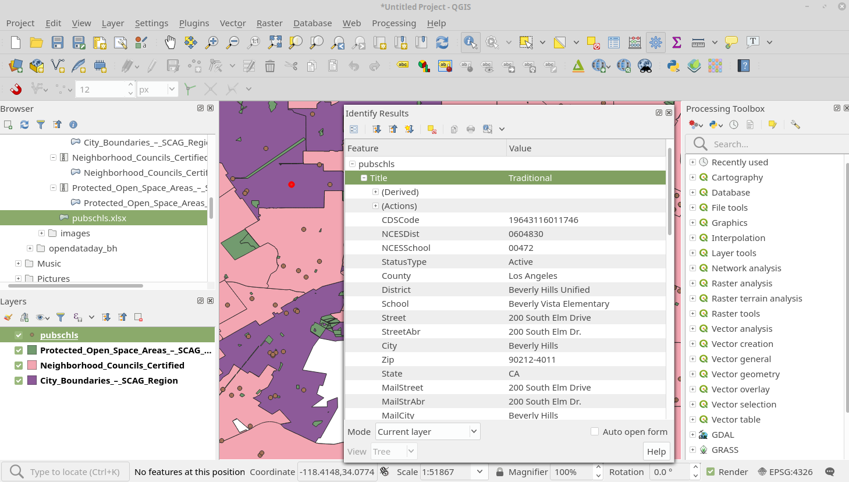Image resolution: width=849 pixels, height=482 pixels.
Task: Open the Layer menu
Action: tap(113, 23)
